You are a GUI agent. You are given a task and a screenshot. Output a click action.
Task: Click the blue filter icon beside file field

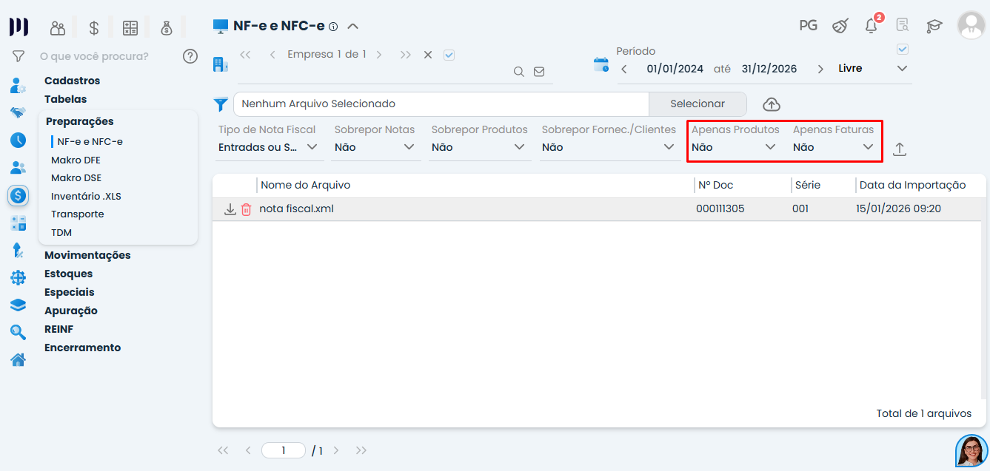click(x=221, y=104)
